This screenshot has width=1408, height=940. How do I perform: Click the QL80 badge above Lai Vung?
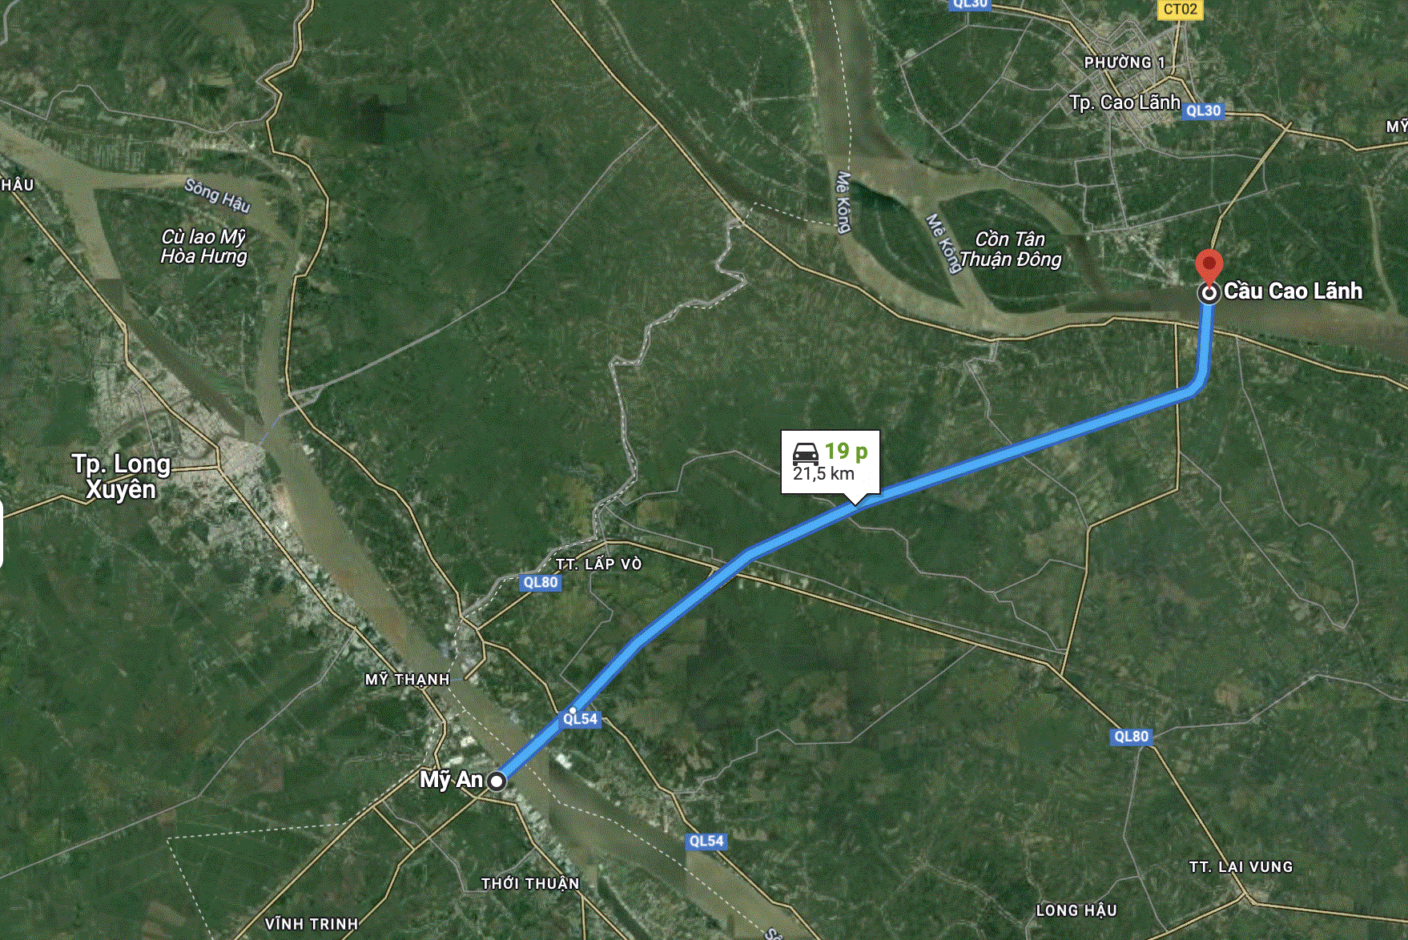pyautogui.click(x=1132, y=736)
